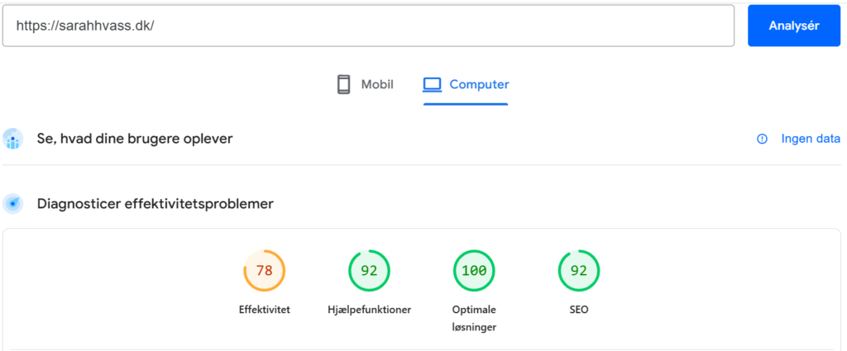
Task: Click the info icon beside Ingen data
Action: point(762,139)
